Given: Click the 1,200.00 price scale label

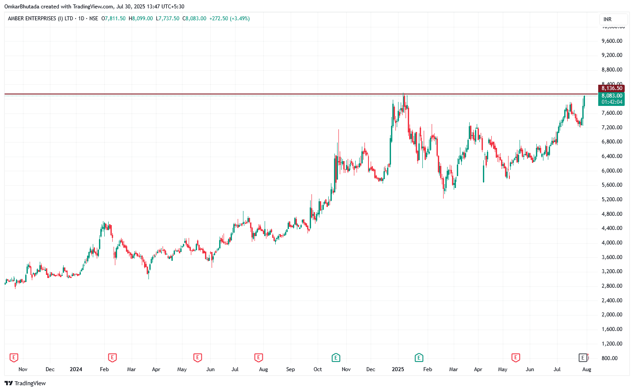Looking at the screenshot, I should click(x=612, y=344).
